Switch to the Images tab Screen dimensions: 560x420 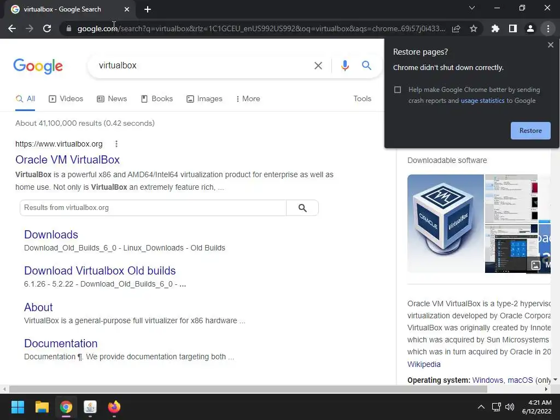[205, 99]
